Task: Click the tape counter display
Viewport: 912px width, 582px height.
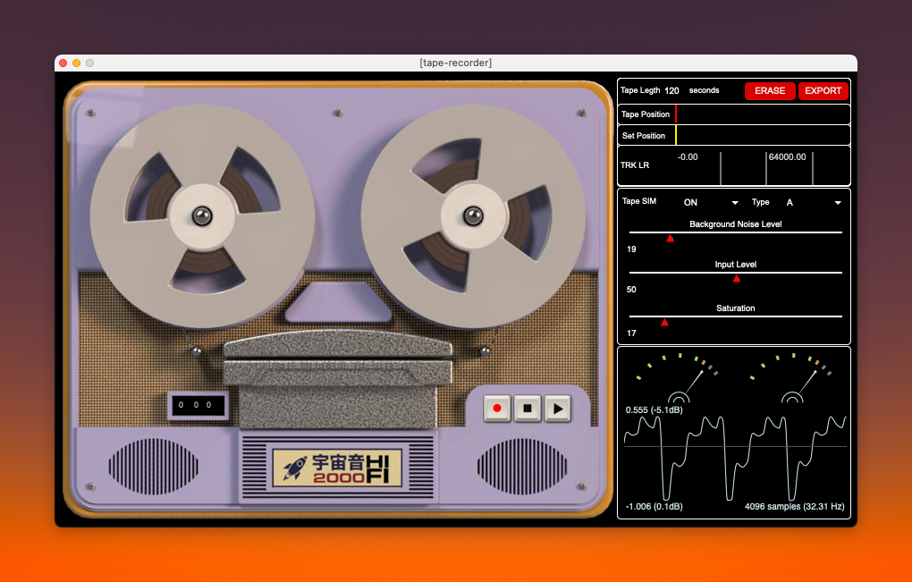Action: pos(196,405)
